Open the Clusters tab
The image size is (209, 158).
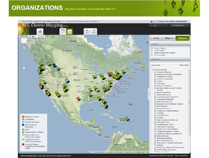(182, 38)
